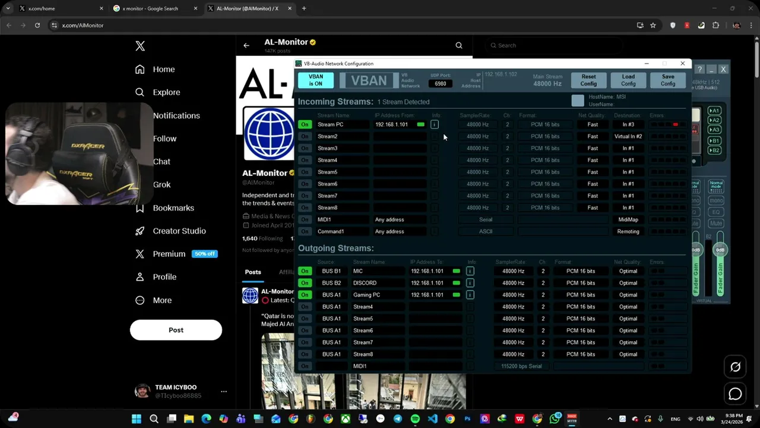Click Voicemeeter help question mark icon
The height and width of the screenshot is (428, 760).
[700, 70]
